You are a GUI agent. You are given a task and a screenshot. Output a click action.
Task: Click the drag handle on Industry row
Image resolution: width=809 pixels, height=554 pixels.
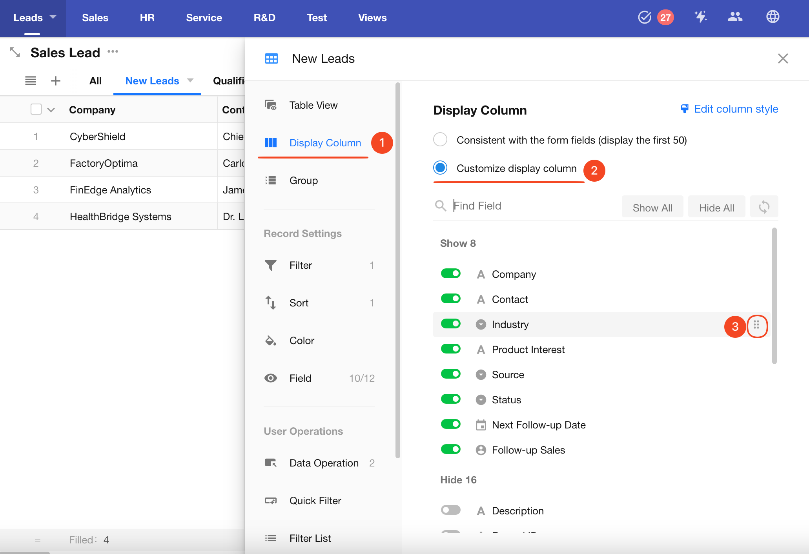[756, 325]
